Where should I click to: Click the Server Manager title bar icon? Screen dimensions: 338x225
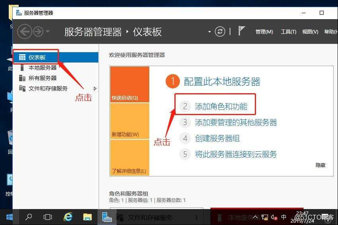(19, 13)
